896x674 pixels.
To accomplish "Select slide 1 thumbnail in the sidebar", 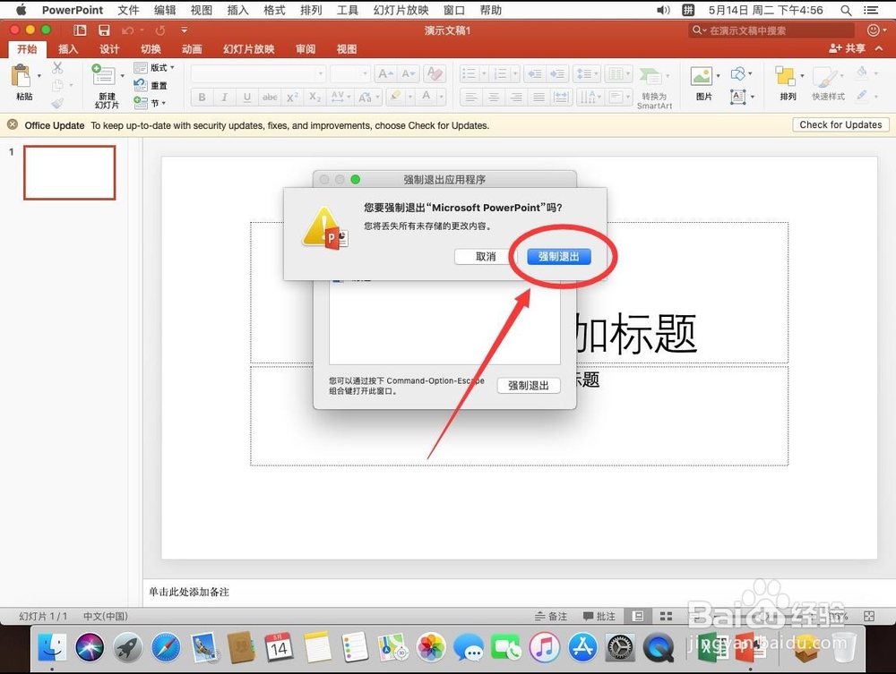I will click(x=69, y=173).
